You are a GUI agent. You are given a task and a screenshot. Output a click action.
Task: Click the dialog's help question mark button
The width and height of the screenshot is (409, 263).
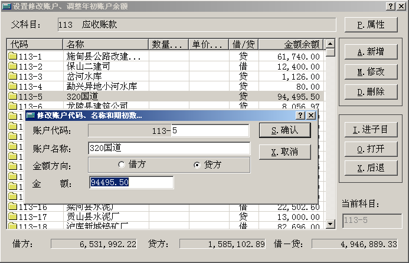click(x=300, y=116)
